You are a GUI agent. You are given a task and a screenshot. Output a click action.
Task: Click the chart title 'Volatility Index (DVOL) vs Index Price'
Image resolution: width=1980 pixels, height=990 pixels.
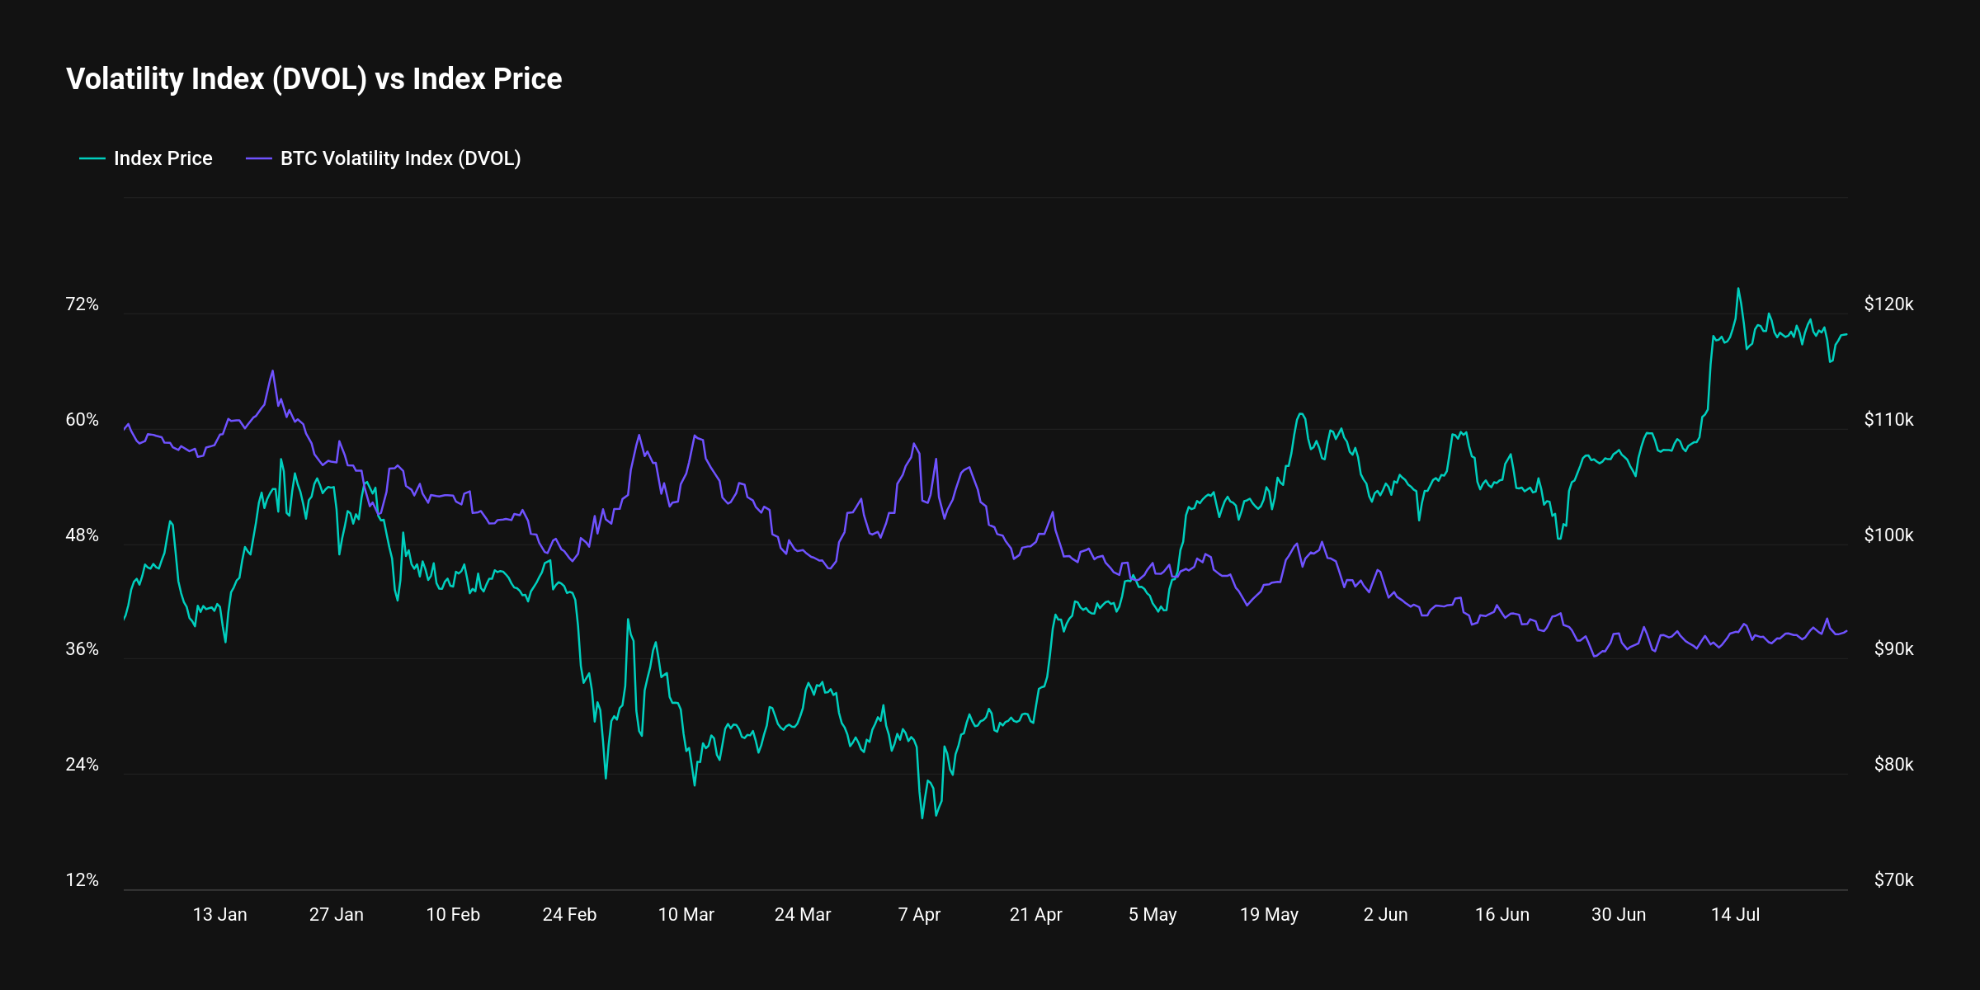(314, 79)
